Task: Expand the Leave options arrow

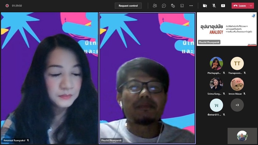Action: [251, 6]
